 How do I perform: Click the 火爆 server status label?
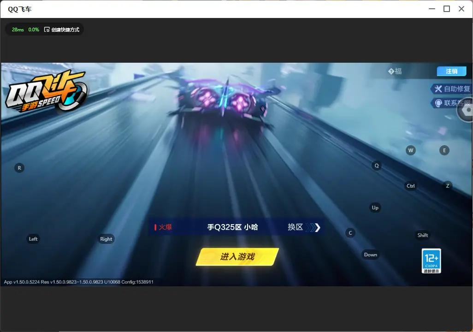[x=163, y=227]
